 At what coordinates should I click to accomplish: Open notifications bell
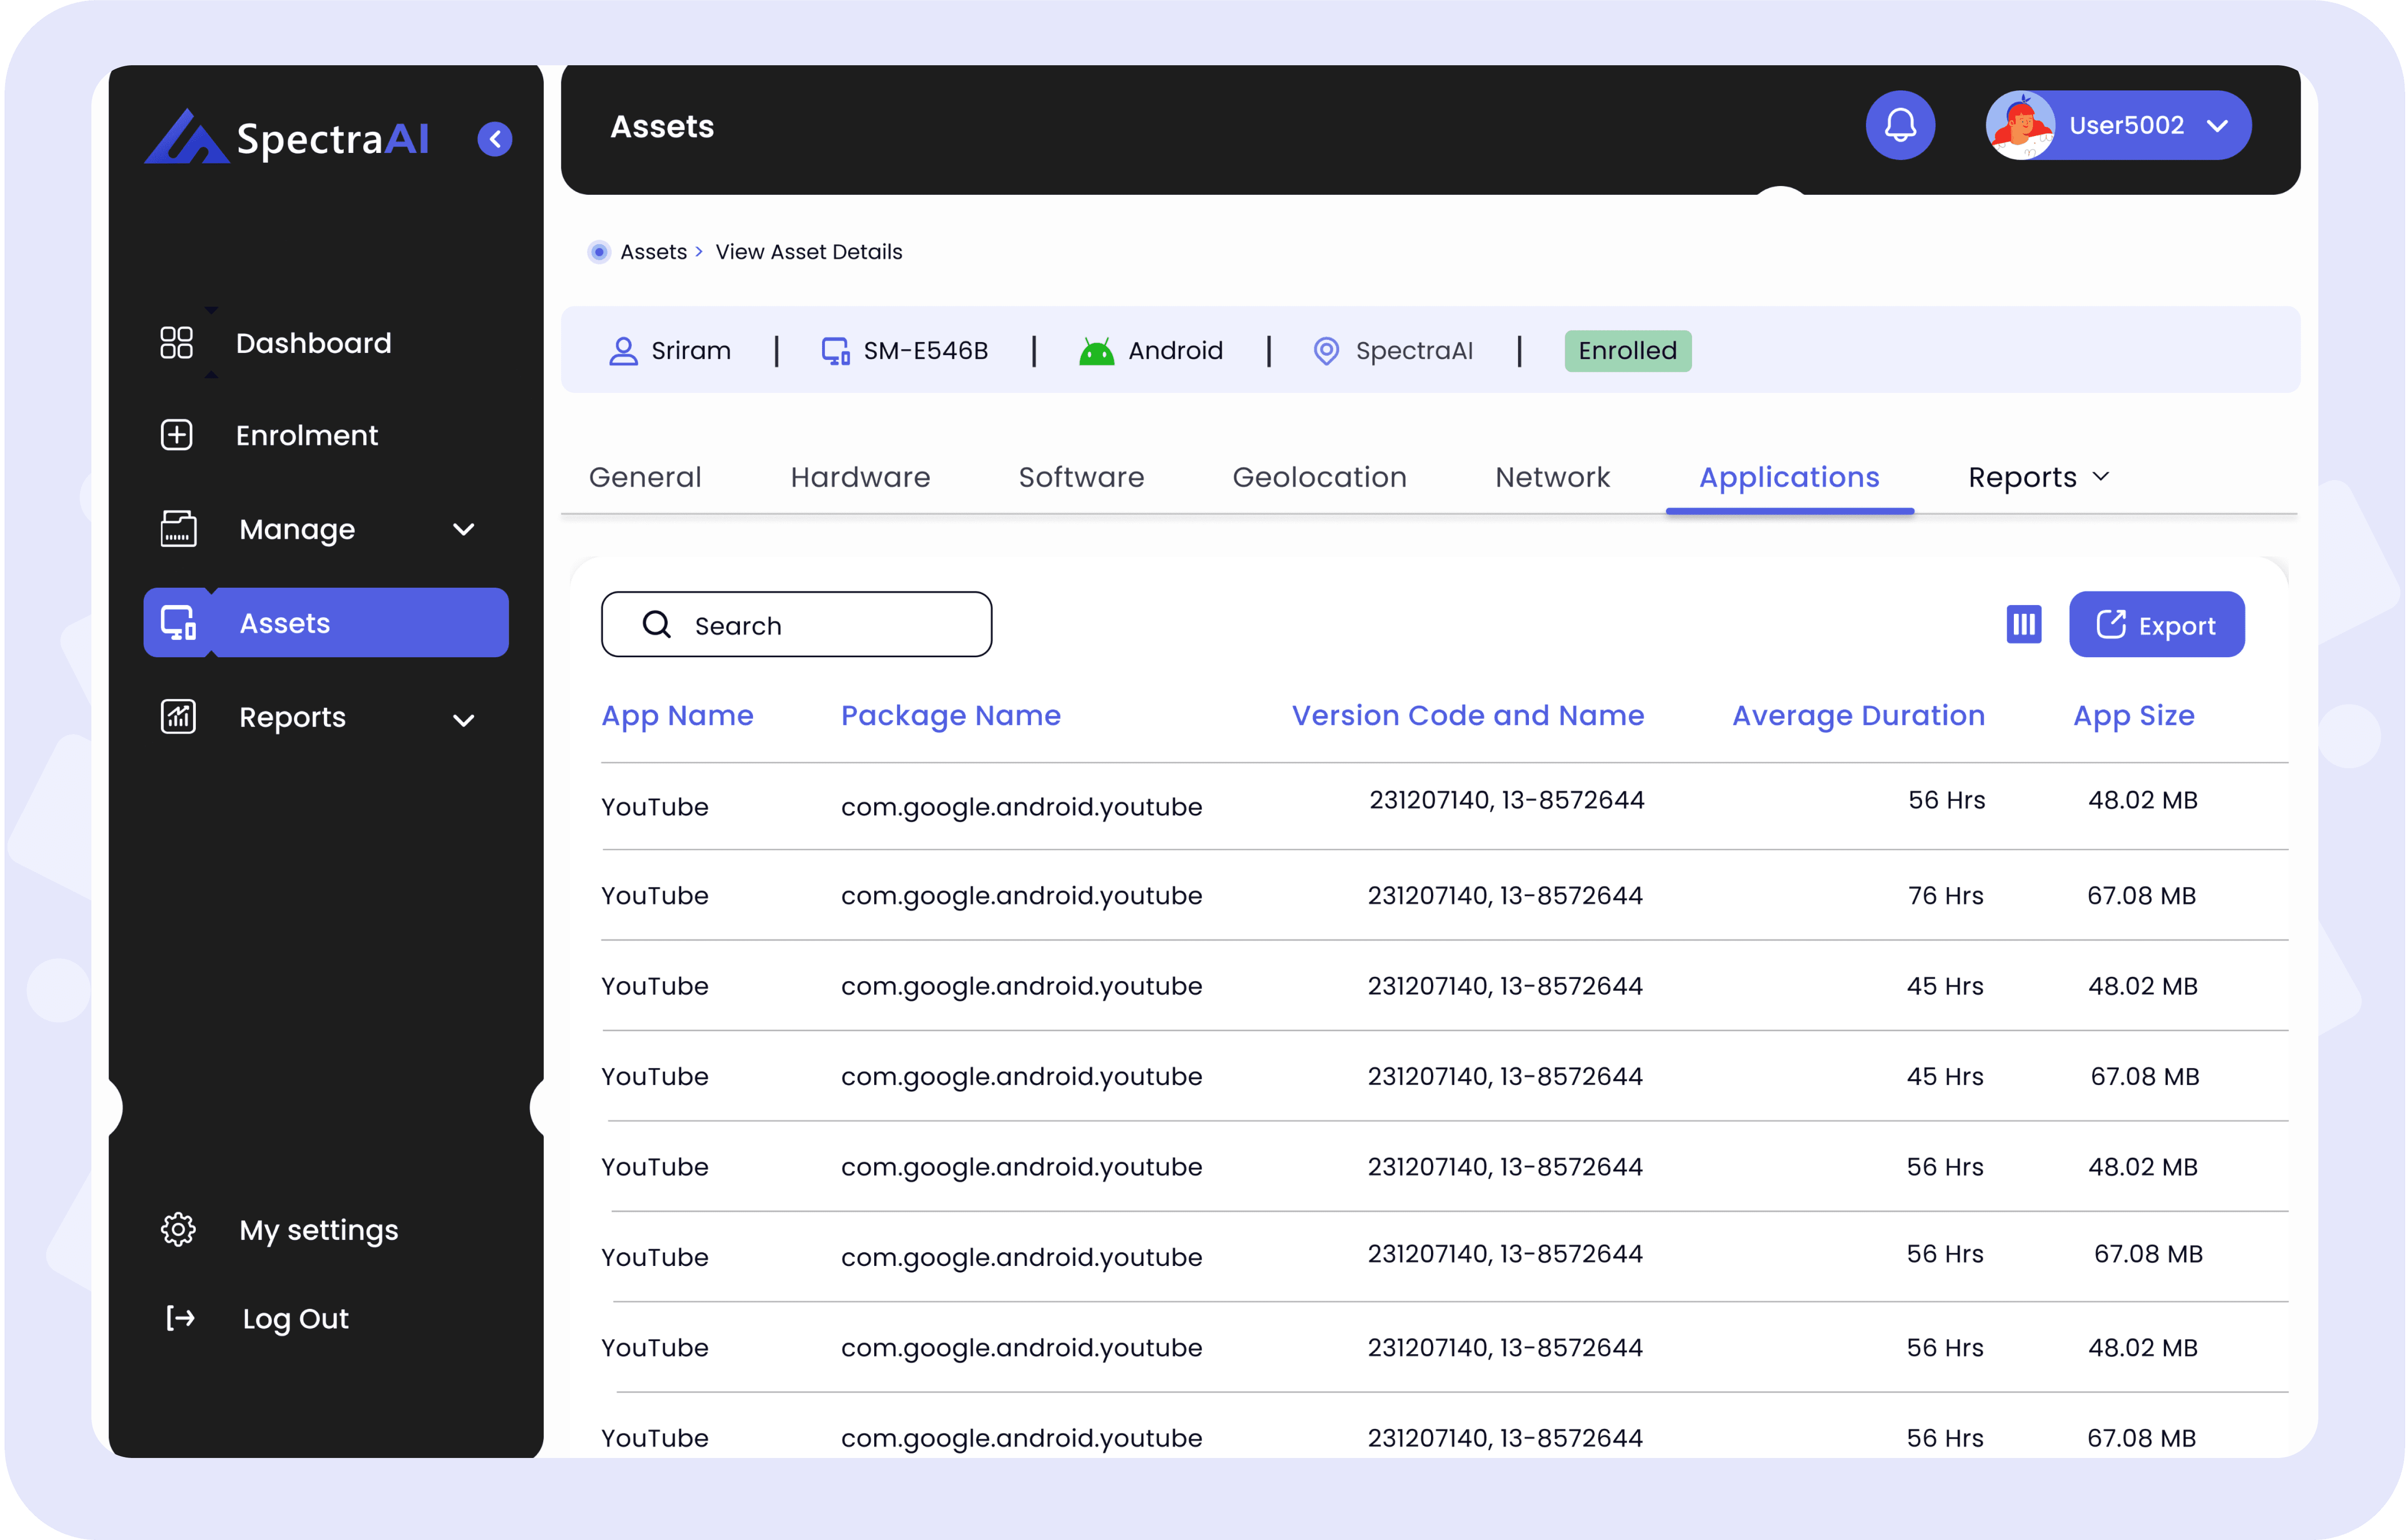pos(1899,125)
